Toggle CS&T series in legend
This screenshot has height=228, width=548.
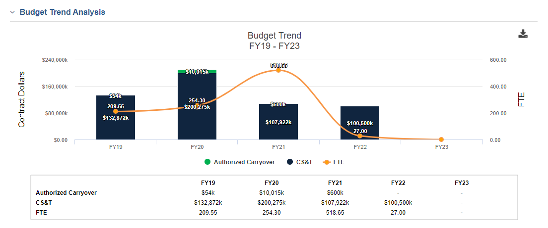coord(299,162)
